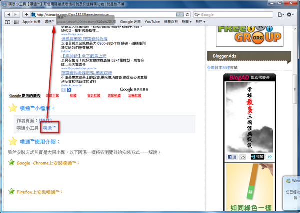Image resolution: width=300 pixels, height=213 pixels.
Task: Open the first red ad link after Google 提供的廣告
Action: 52,95
